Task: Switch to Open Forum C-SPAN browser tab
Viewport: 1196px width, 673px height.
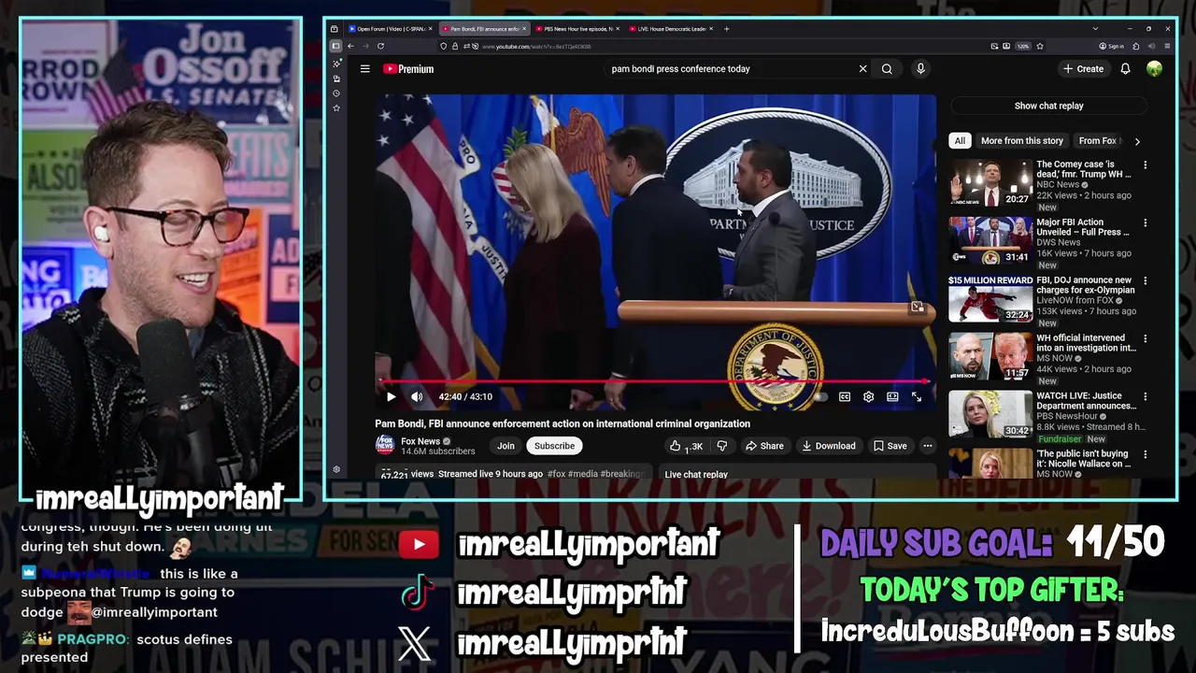Action: pyautogui.click(x=388, y=29)
